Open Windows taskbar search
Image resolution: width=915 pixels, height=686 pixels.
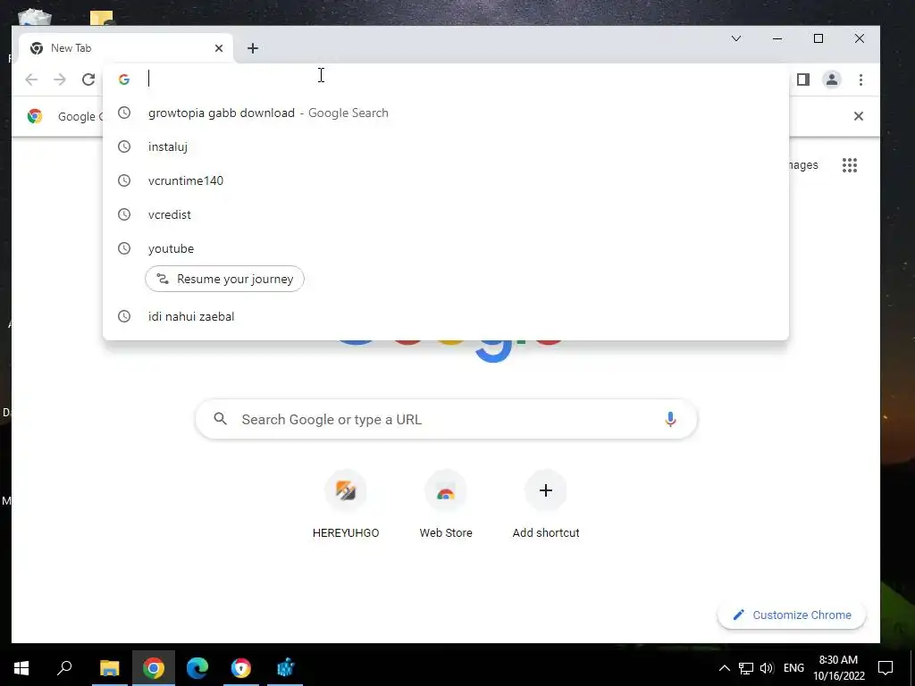point(64,668)
